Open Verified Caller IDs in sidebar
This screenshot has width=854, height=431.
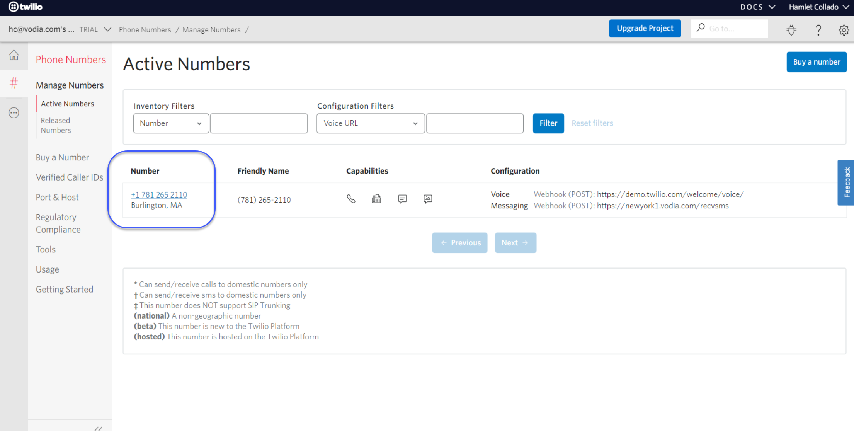(70, 177)
